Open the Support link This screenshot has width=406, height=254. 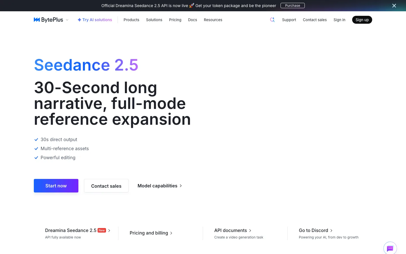[x=289, y=20]
